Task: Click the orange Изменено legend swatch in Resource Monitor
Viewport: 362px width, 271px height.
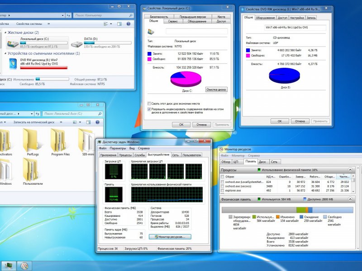Action: point(278,217)
